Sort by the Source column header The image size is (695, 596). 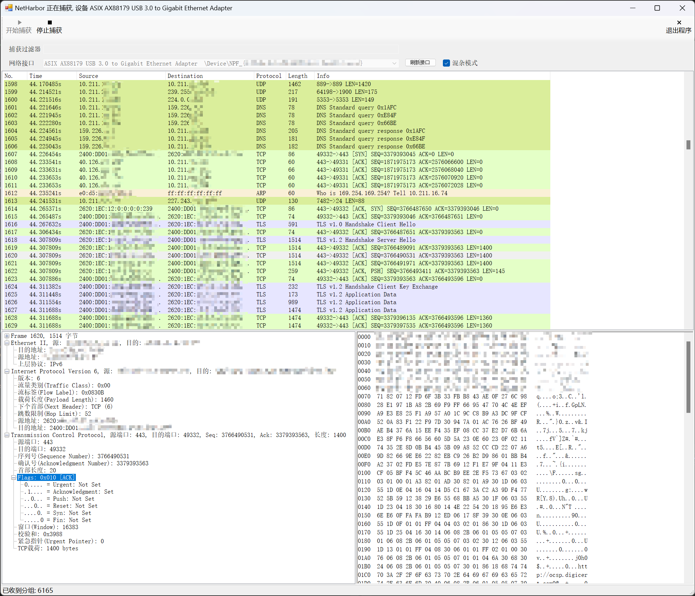121,76
